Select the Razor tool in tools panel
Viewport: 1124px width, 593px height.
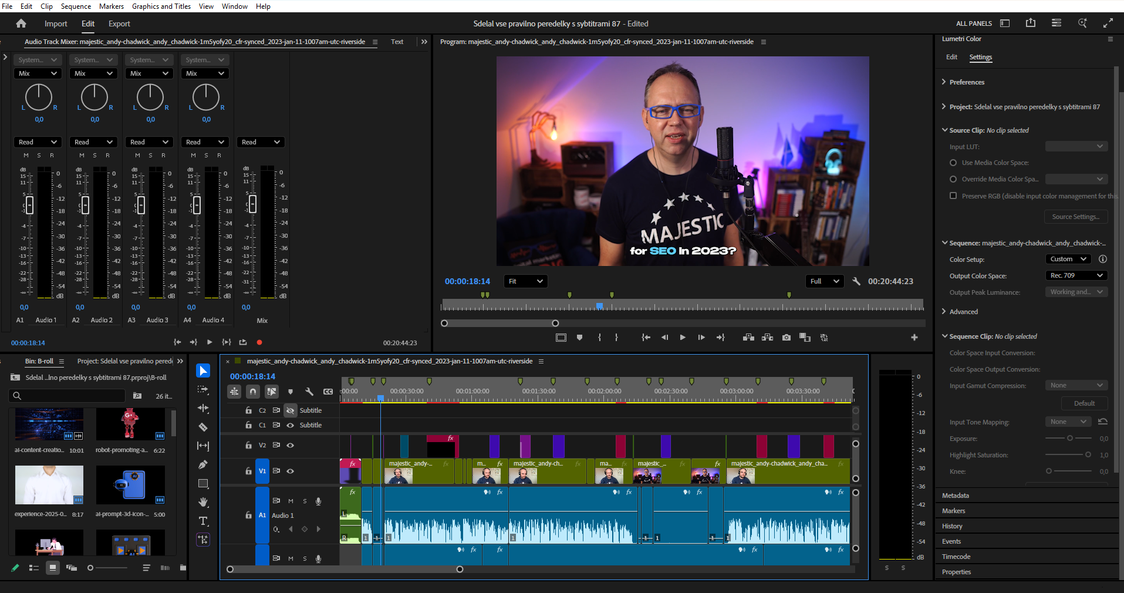(203, 427)
